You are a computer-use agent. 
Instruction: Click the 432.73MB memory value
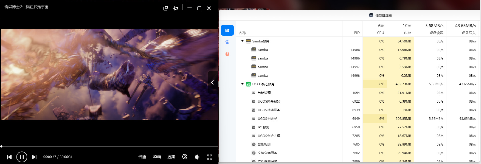tap(403, 84)
